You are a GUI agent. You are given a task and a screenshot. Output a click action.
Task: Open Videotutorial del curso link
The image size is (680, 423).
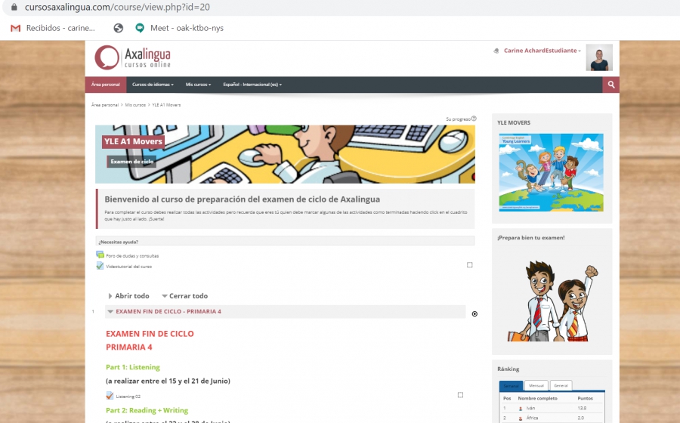pyautogui.click(x=128, y=267)
